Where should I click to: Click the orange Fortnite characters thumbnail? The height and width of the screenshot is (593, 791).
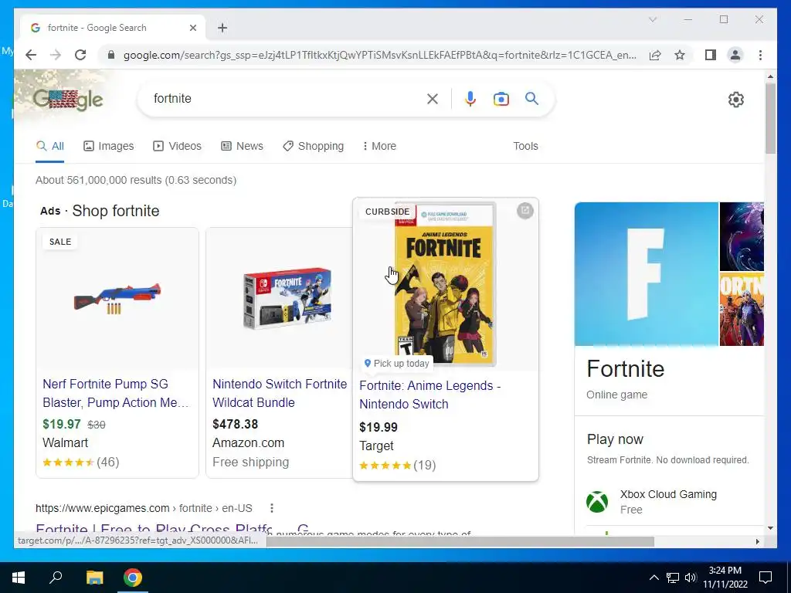click(742, 309)
